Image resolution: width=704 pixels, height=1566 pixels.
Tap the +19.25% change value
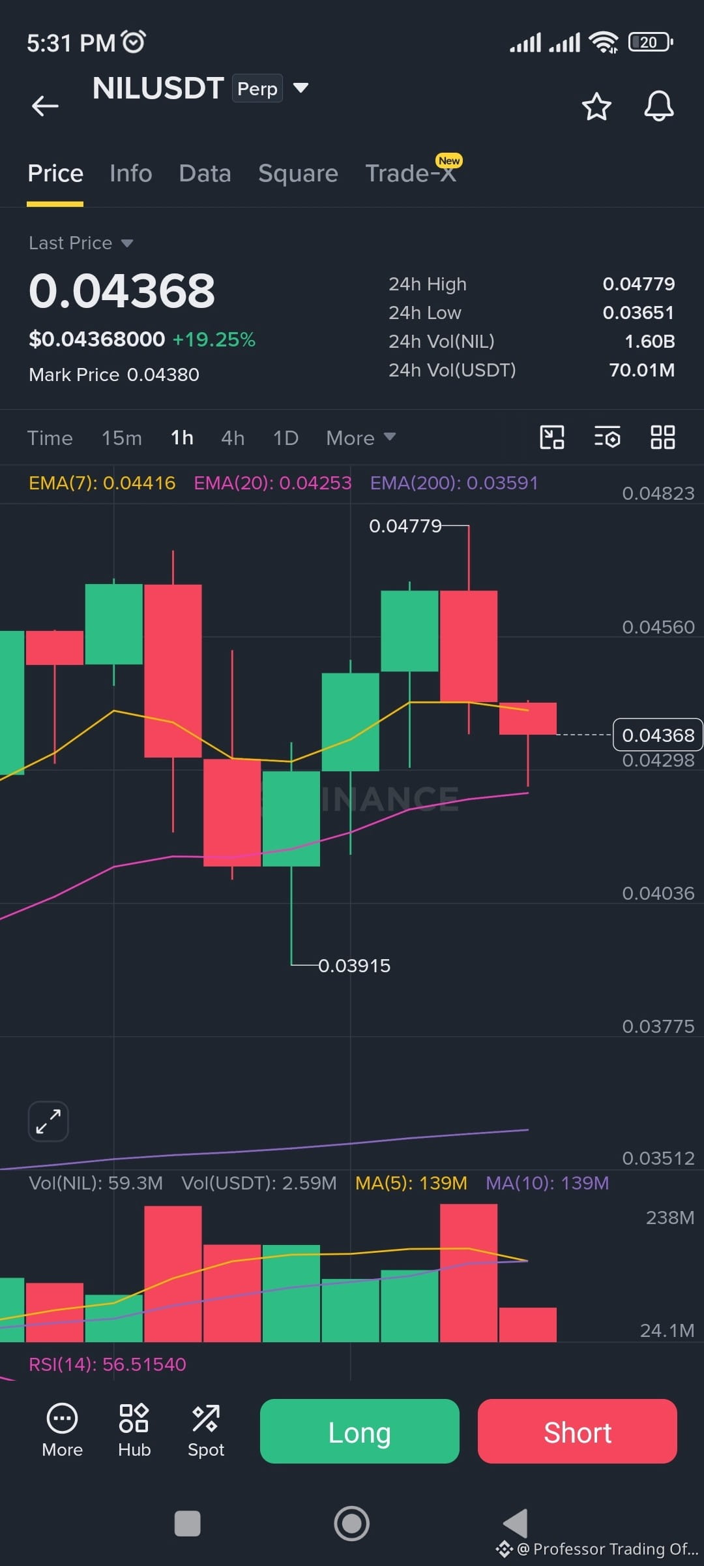click(x=214, y=339)
